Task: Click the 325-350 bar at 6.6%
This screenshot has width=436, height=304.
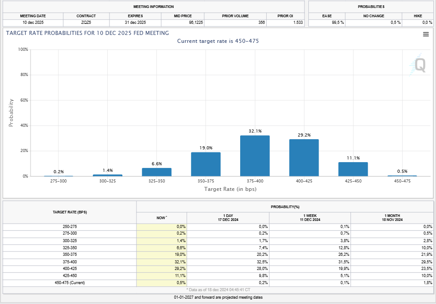Action: (156, 172)
